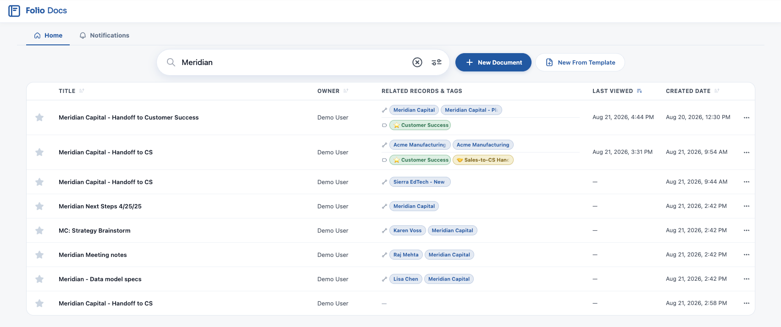The height and width of the screenshot is (327, 781).
Task: Open Meridian - Data model specs document
Action: click(x=100, y=279)
